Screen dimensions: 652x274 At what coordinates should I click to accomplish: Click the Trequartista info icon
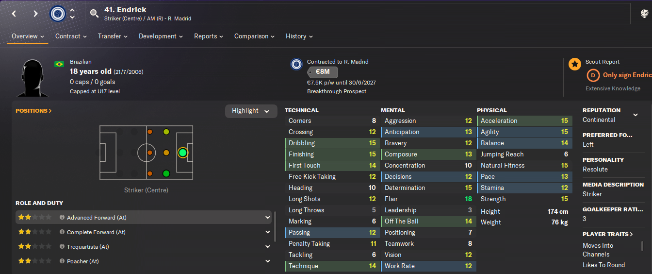(x=62, y=247)
